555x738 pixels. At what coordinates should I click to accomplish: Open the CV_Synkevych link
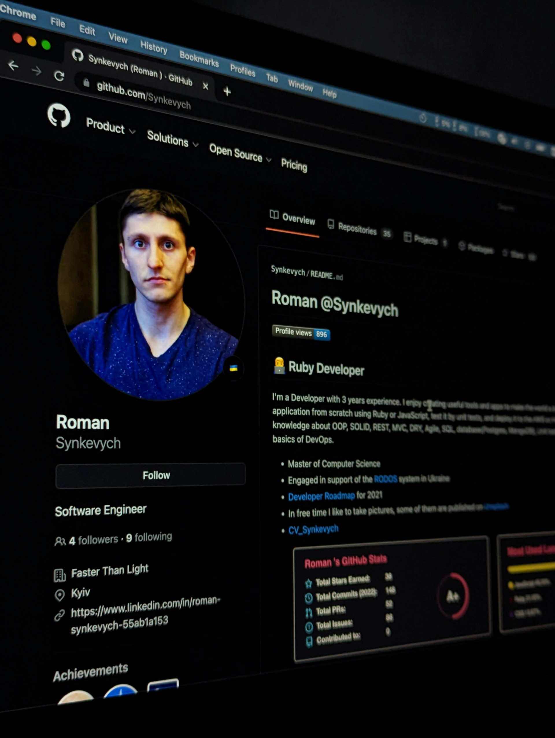click(313, 529)
